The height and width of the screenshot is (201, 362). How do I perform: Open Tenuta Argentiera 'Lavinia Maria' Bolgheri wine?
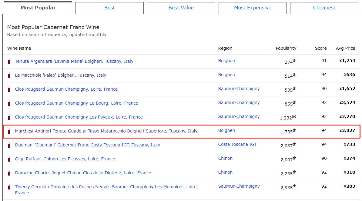pos(74,61)
